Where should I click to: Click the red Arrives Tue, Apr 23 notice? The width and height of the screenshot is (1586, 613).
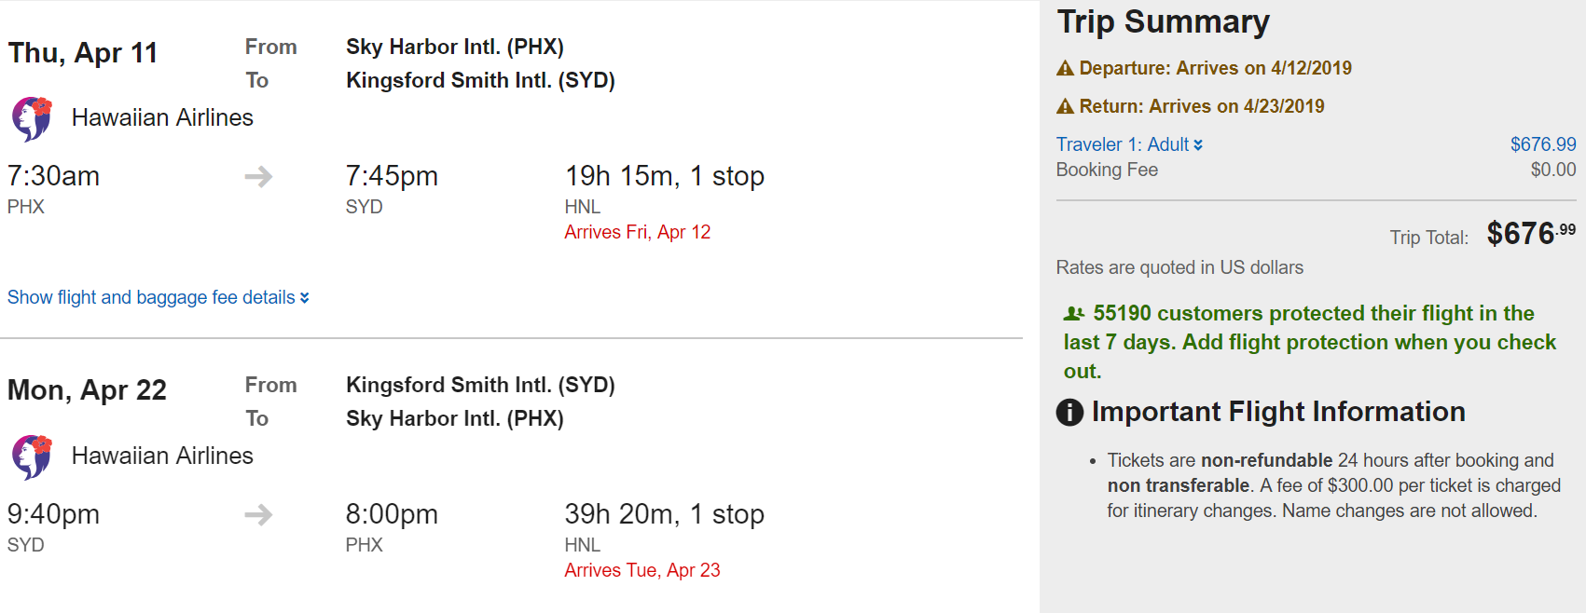tap(641, 570)
